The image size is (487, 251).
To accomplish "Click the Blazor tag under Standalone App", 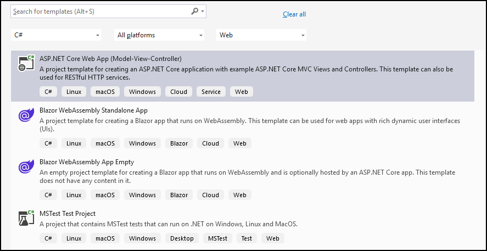I will pyautogui.click(x=179, y=143).
